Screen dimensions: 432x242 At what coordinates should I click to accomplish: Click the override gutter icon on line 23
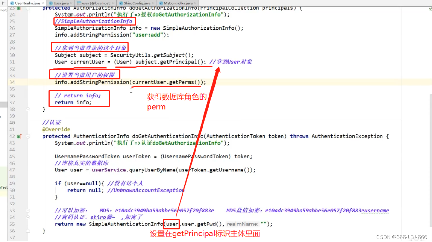(x=18, y=8)
